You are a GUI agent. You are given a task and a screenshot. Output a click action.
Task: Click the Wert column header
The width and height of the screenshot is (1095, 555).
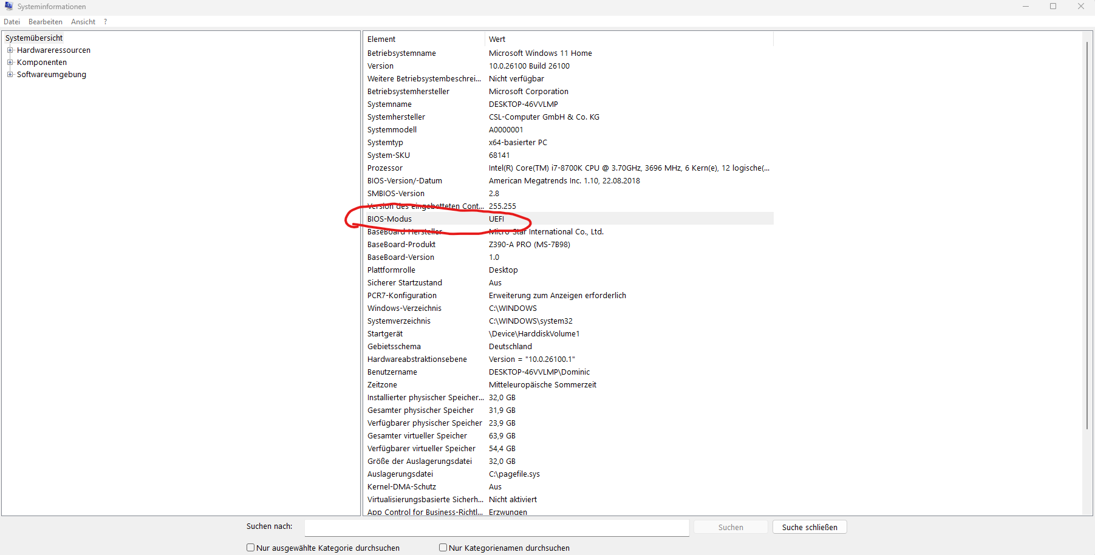coord(629,39)
